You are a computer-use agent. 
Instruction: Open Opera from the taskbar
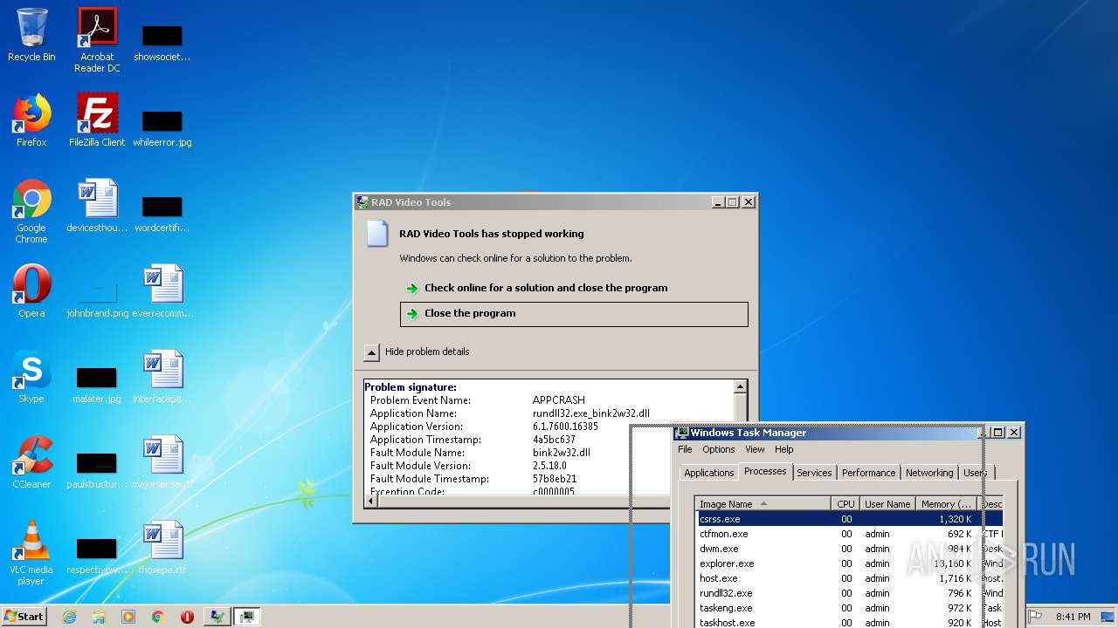coord(187,617)
